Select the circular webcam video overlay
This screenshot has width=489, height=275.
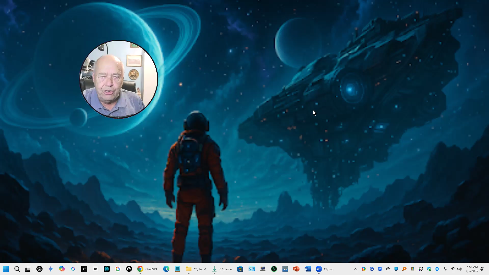click(x=119, y=79)
